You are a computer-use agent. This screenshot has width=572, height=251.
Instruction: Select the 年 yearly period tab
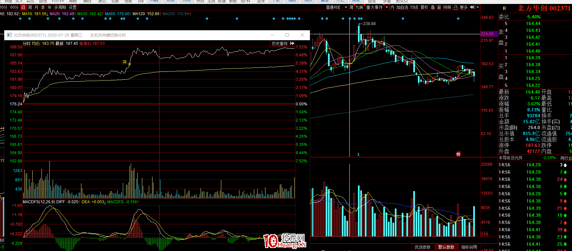[50, 7]
